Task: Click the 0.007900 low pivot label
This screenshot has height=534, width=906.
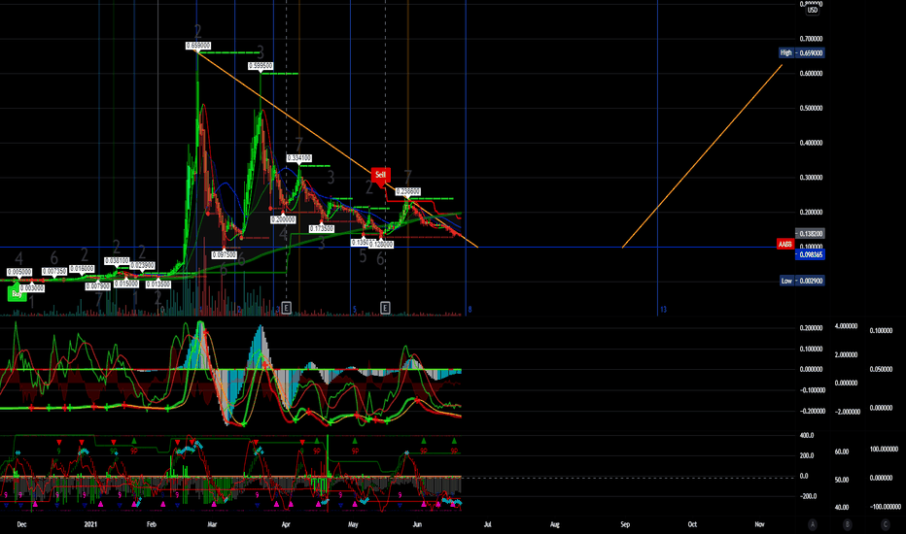Action: 97,285
